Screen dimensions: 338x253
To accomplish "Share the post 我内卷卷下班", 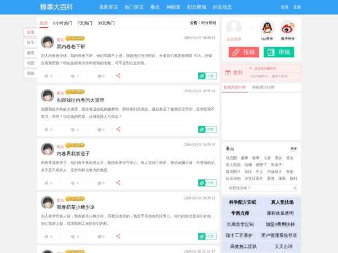I will 118,75.
